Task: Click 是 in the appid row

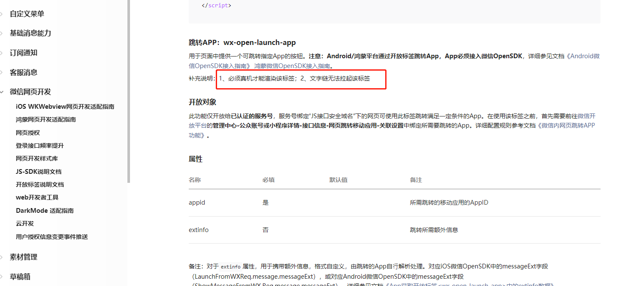Action: click(x=266, y=203)
